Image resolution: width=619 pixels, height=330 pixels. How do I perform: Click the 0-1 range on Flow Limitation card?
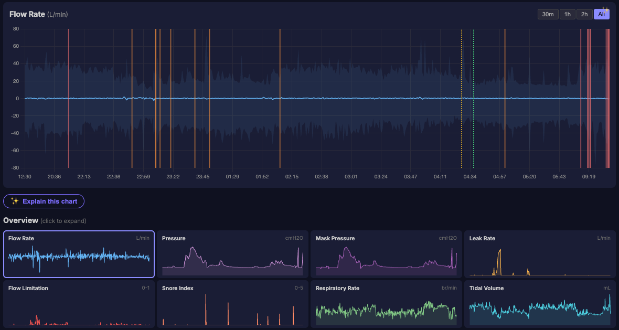pos(146,288)
